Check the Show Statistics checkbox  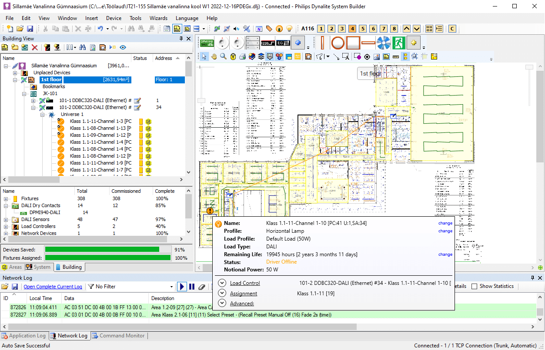pyautogui.click(x=475, y=286)
